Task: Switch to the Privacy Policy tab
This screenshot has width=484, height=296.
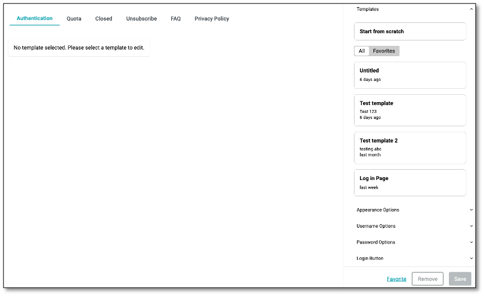Action: (212, 19)
